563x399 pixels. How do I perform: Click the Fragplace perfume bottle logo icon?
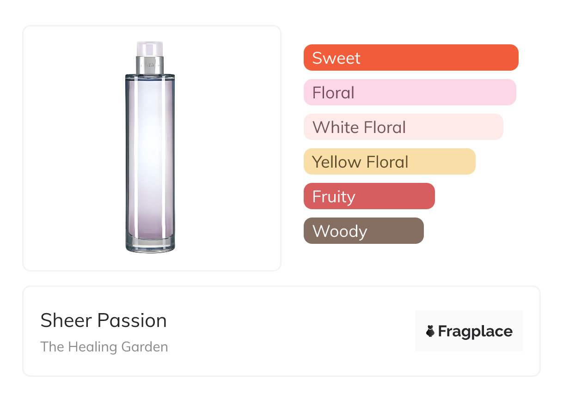[x=431, y=331]
